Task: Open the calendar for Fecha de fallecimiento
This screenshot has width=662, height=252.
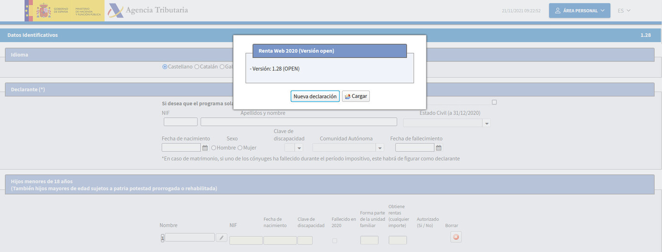Action: pos(439,148)
